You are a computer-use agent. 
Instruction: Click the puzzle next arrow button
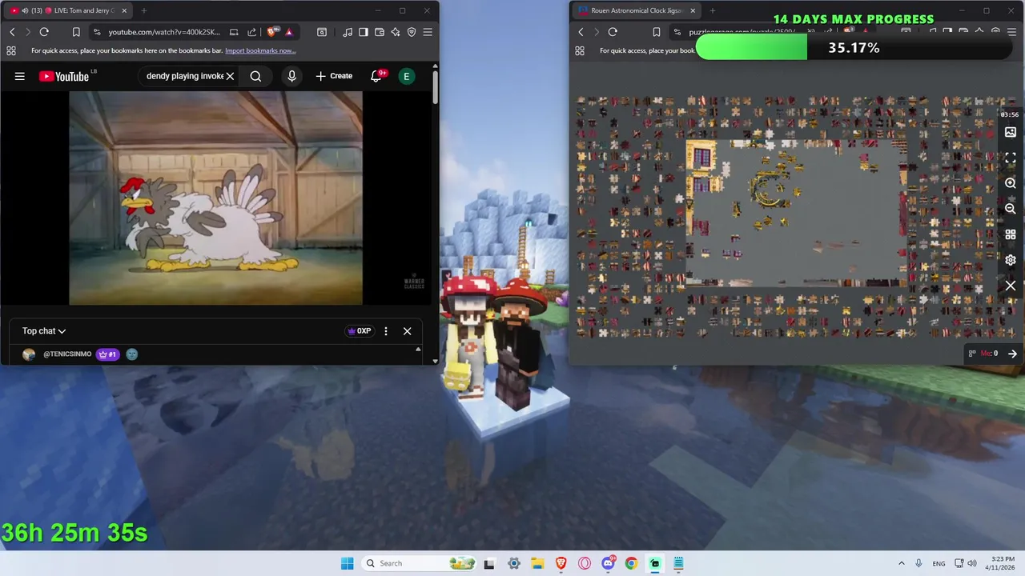[1012, 354]
